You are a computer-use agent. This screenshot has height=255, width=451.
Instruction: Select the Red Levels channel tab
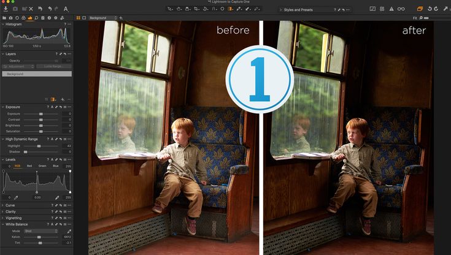coord(29,166)
